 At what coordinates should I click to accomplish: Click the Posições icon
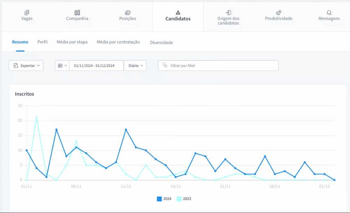coord(127,13)
